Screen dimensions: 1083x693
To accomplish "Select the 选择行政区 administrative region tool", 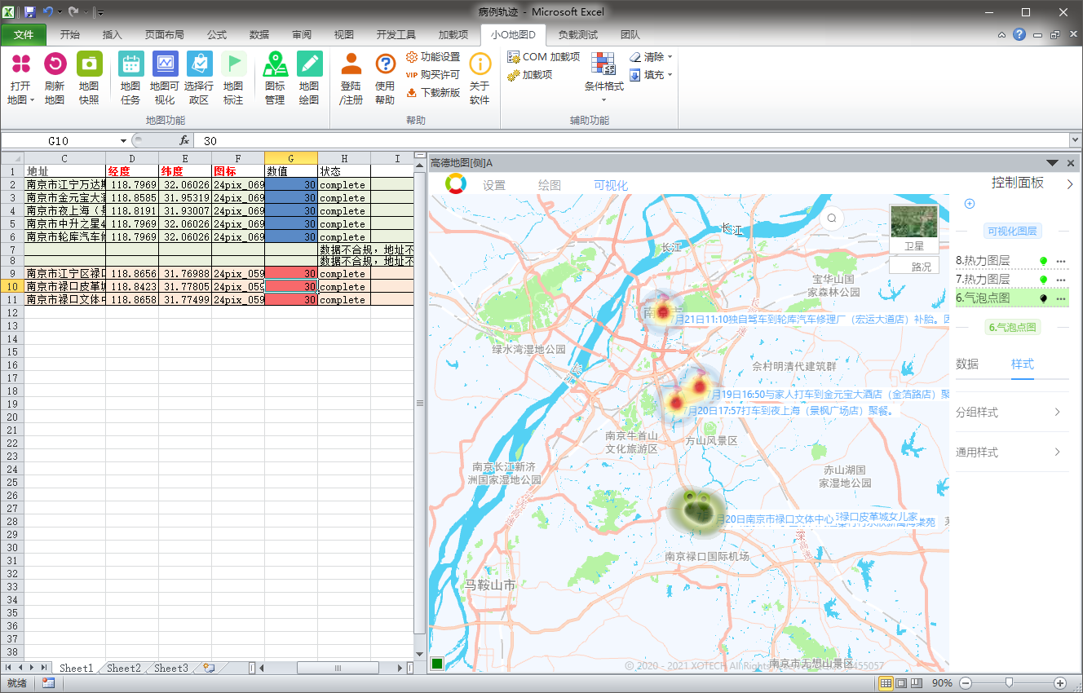I will click(x=199, y=64).
